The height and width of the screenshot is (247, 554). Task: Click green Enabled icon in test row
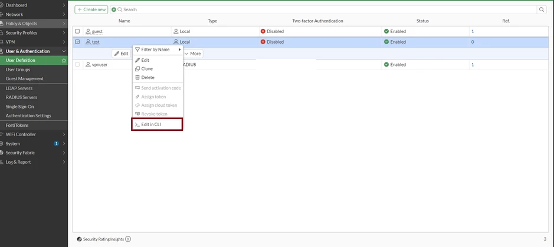point(386,42)
